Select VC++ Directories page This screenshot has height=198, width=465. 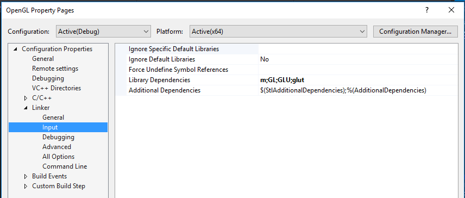point(56,88)
